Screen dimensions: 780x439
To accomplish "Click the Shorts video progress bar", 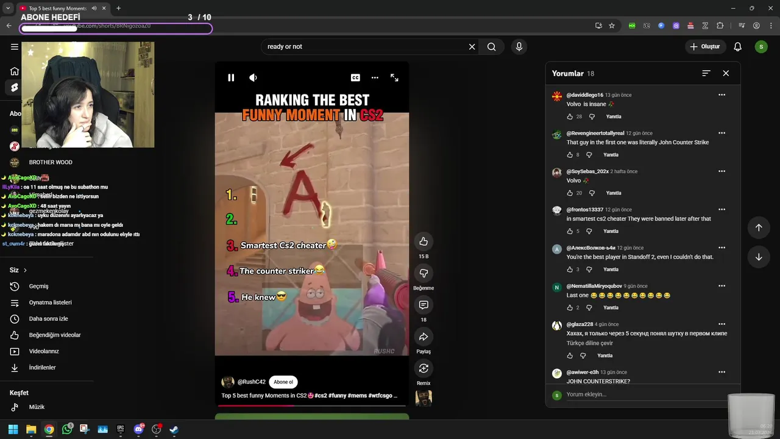I will click(x=311, y=405).
